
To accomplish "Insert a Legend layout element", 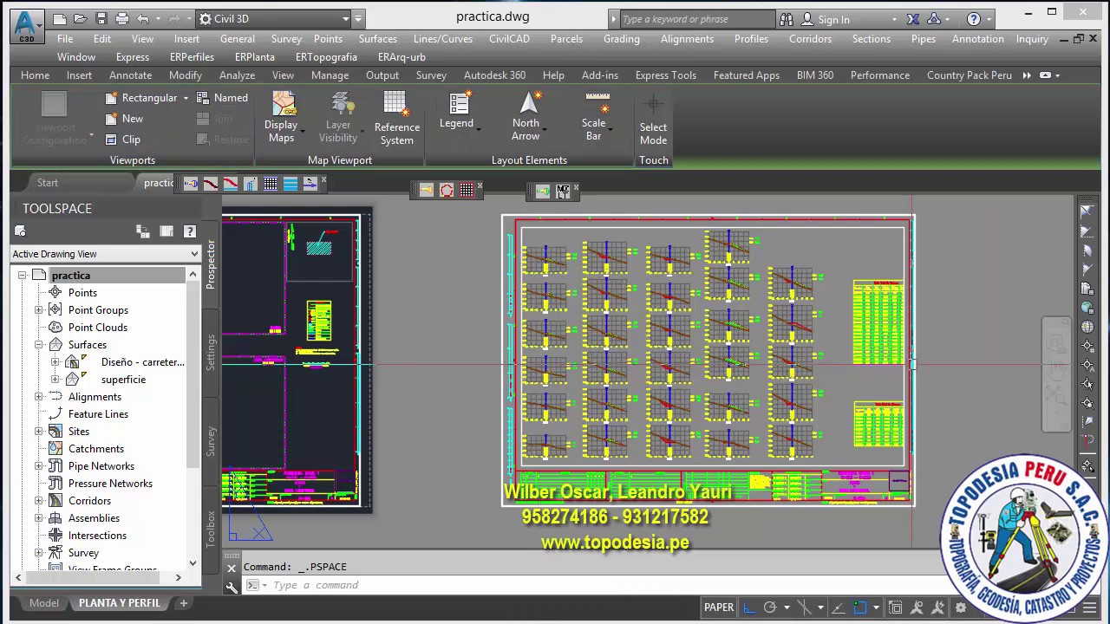I will pos(457,111).
